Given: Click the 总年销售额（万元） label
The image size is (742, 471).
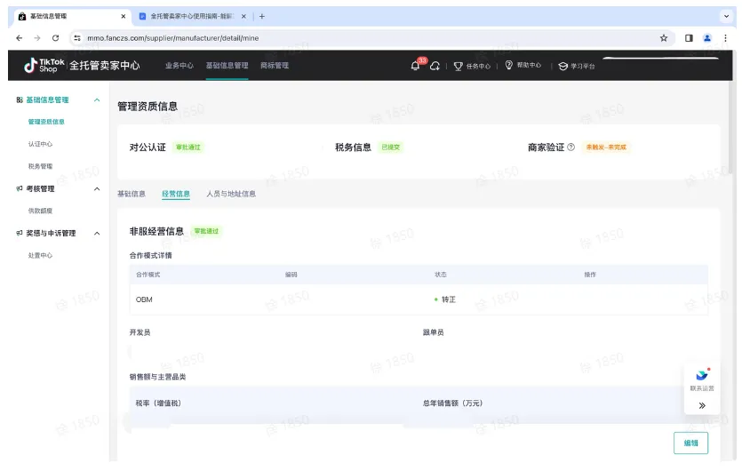Looking at the screenshot, I should pos(452,403).
